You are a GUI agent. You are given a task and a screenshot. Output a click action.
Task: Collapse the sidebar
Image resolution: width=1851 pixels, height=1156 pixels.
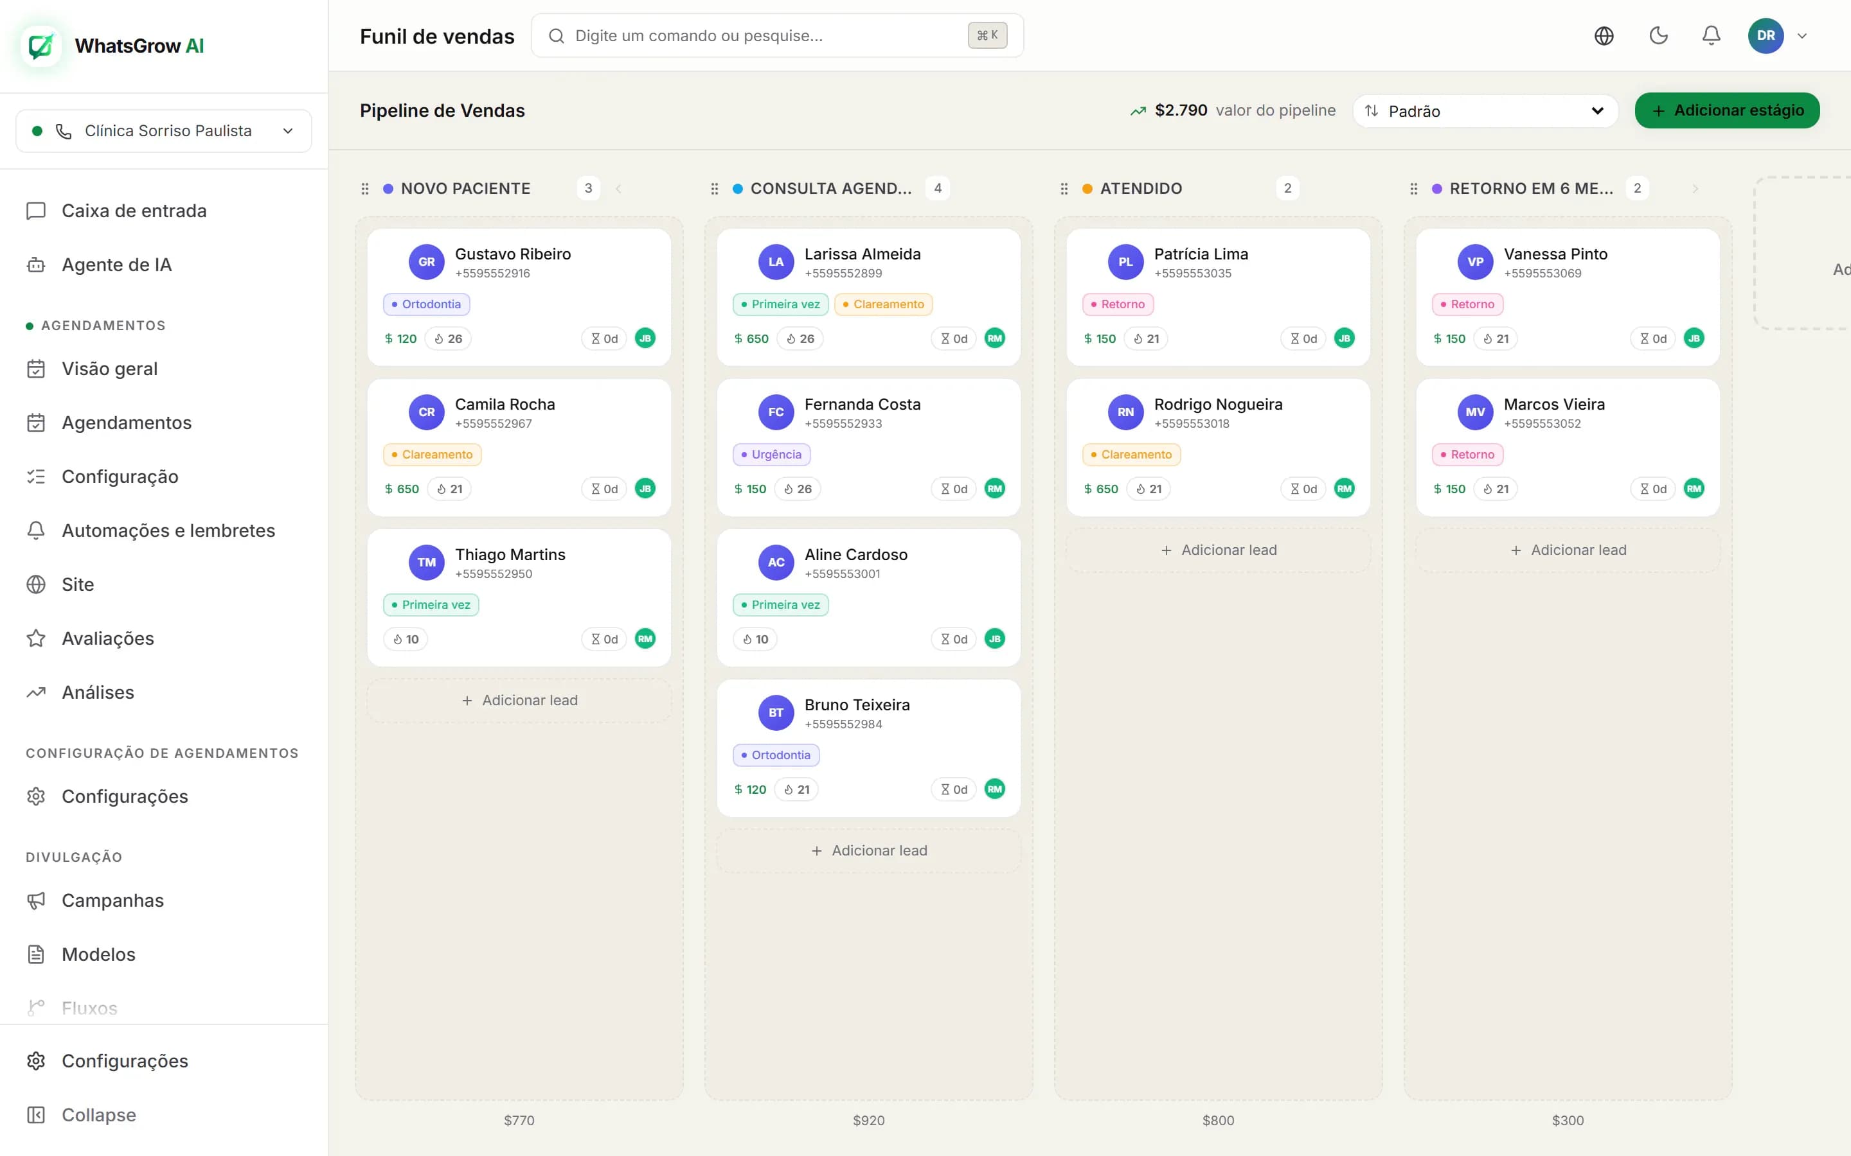click(x=99, y=1115)
